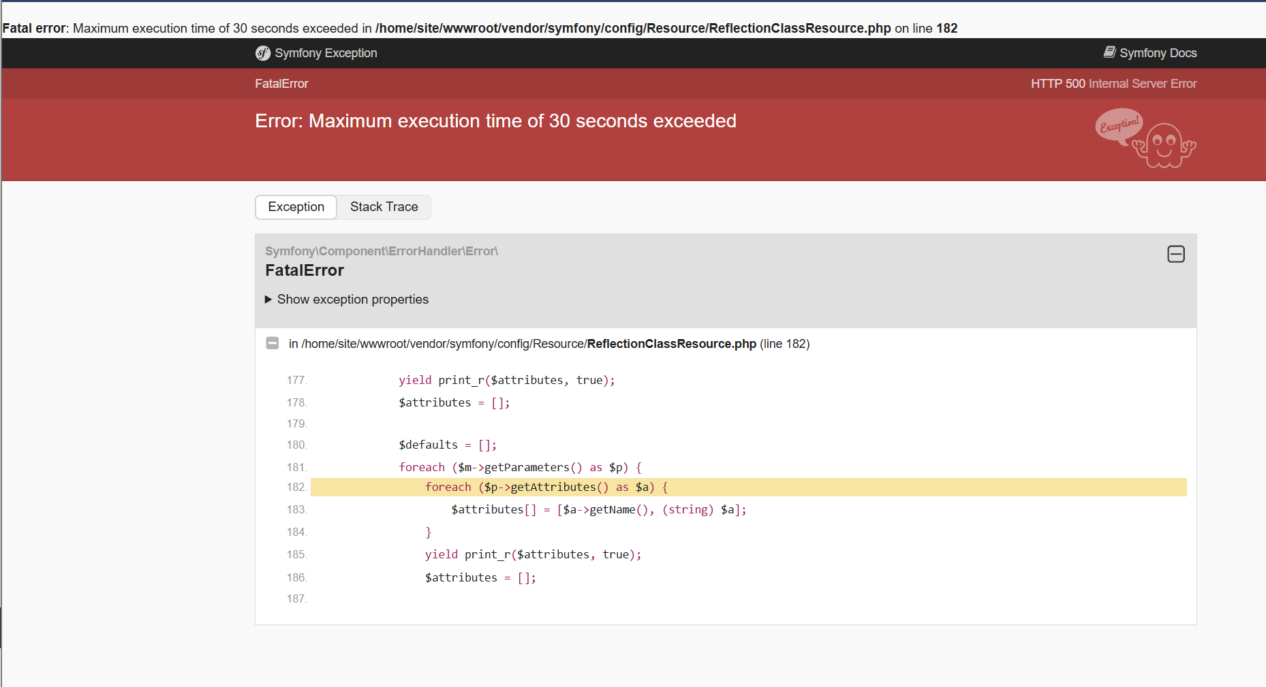Toggle the trace minus icon beside the file path
The image size is (1266, 687).
click(x=273, y=343)
